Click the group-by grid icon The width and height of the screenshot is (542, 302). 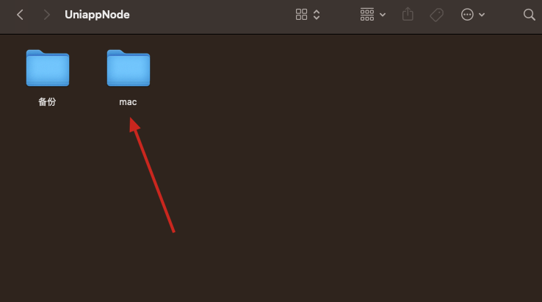click(x=367, y=15)
